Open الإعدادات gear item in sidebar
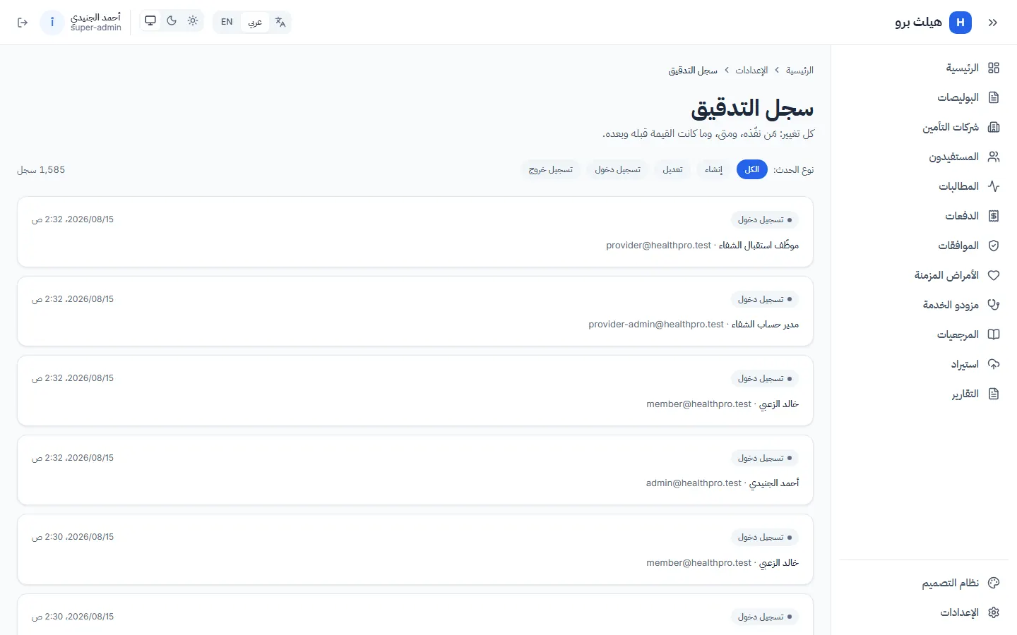 tap(924, 612)
